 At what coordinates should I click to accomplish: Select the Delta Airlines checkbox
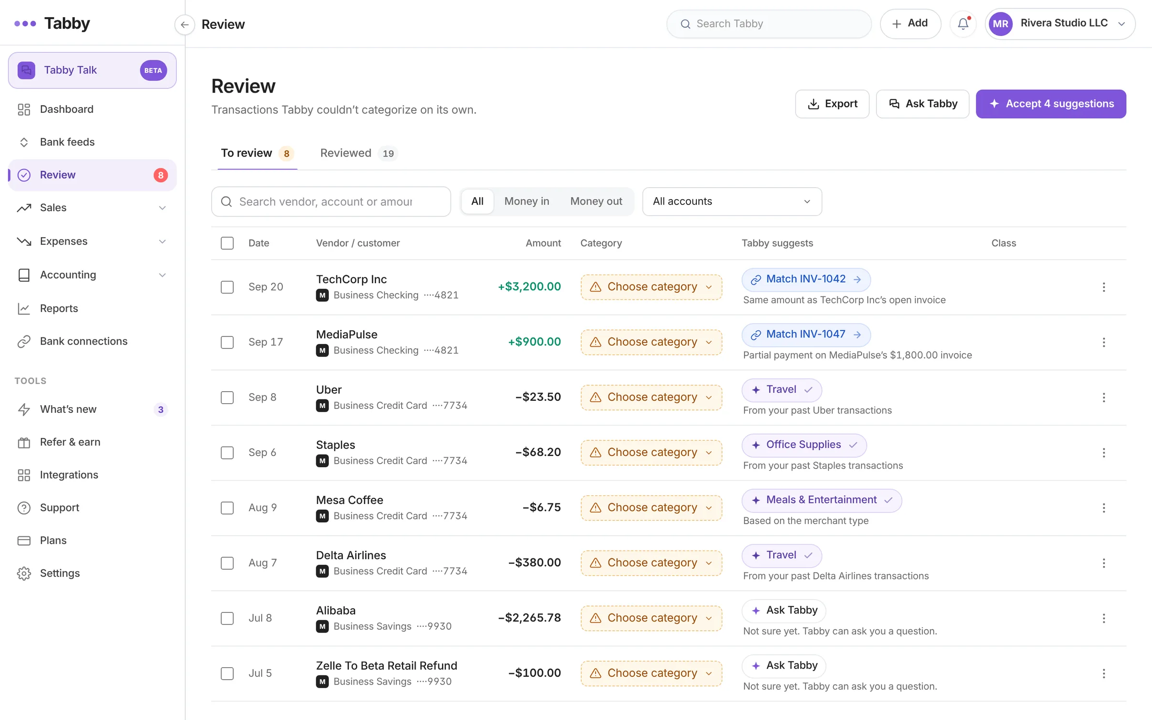click(x=227, y=563)
